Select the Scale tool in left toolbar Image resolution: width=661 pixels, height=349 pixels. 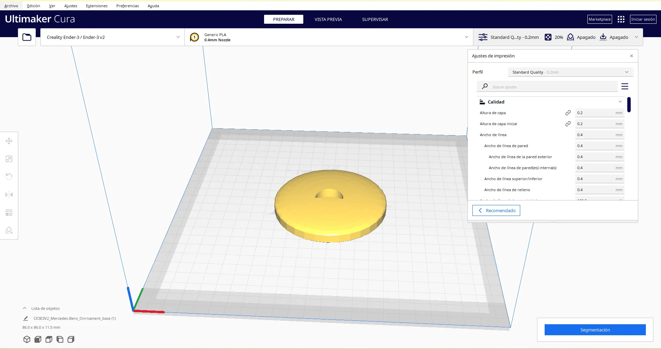(x=9, y=159)
